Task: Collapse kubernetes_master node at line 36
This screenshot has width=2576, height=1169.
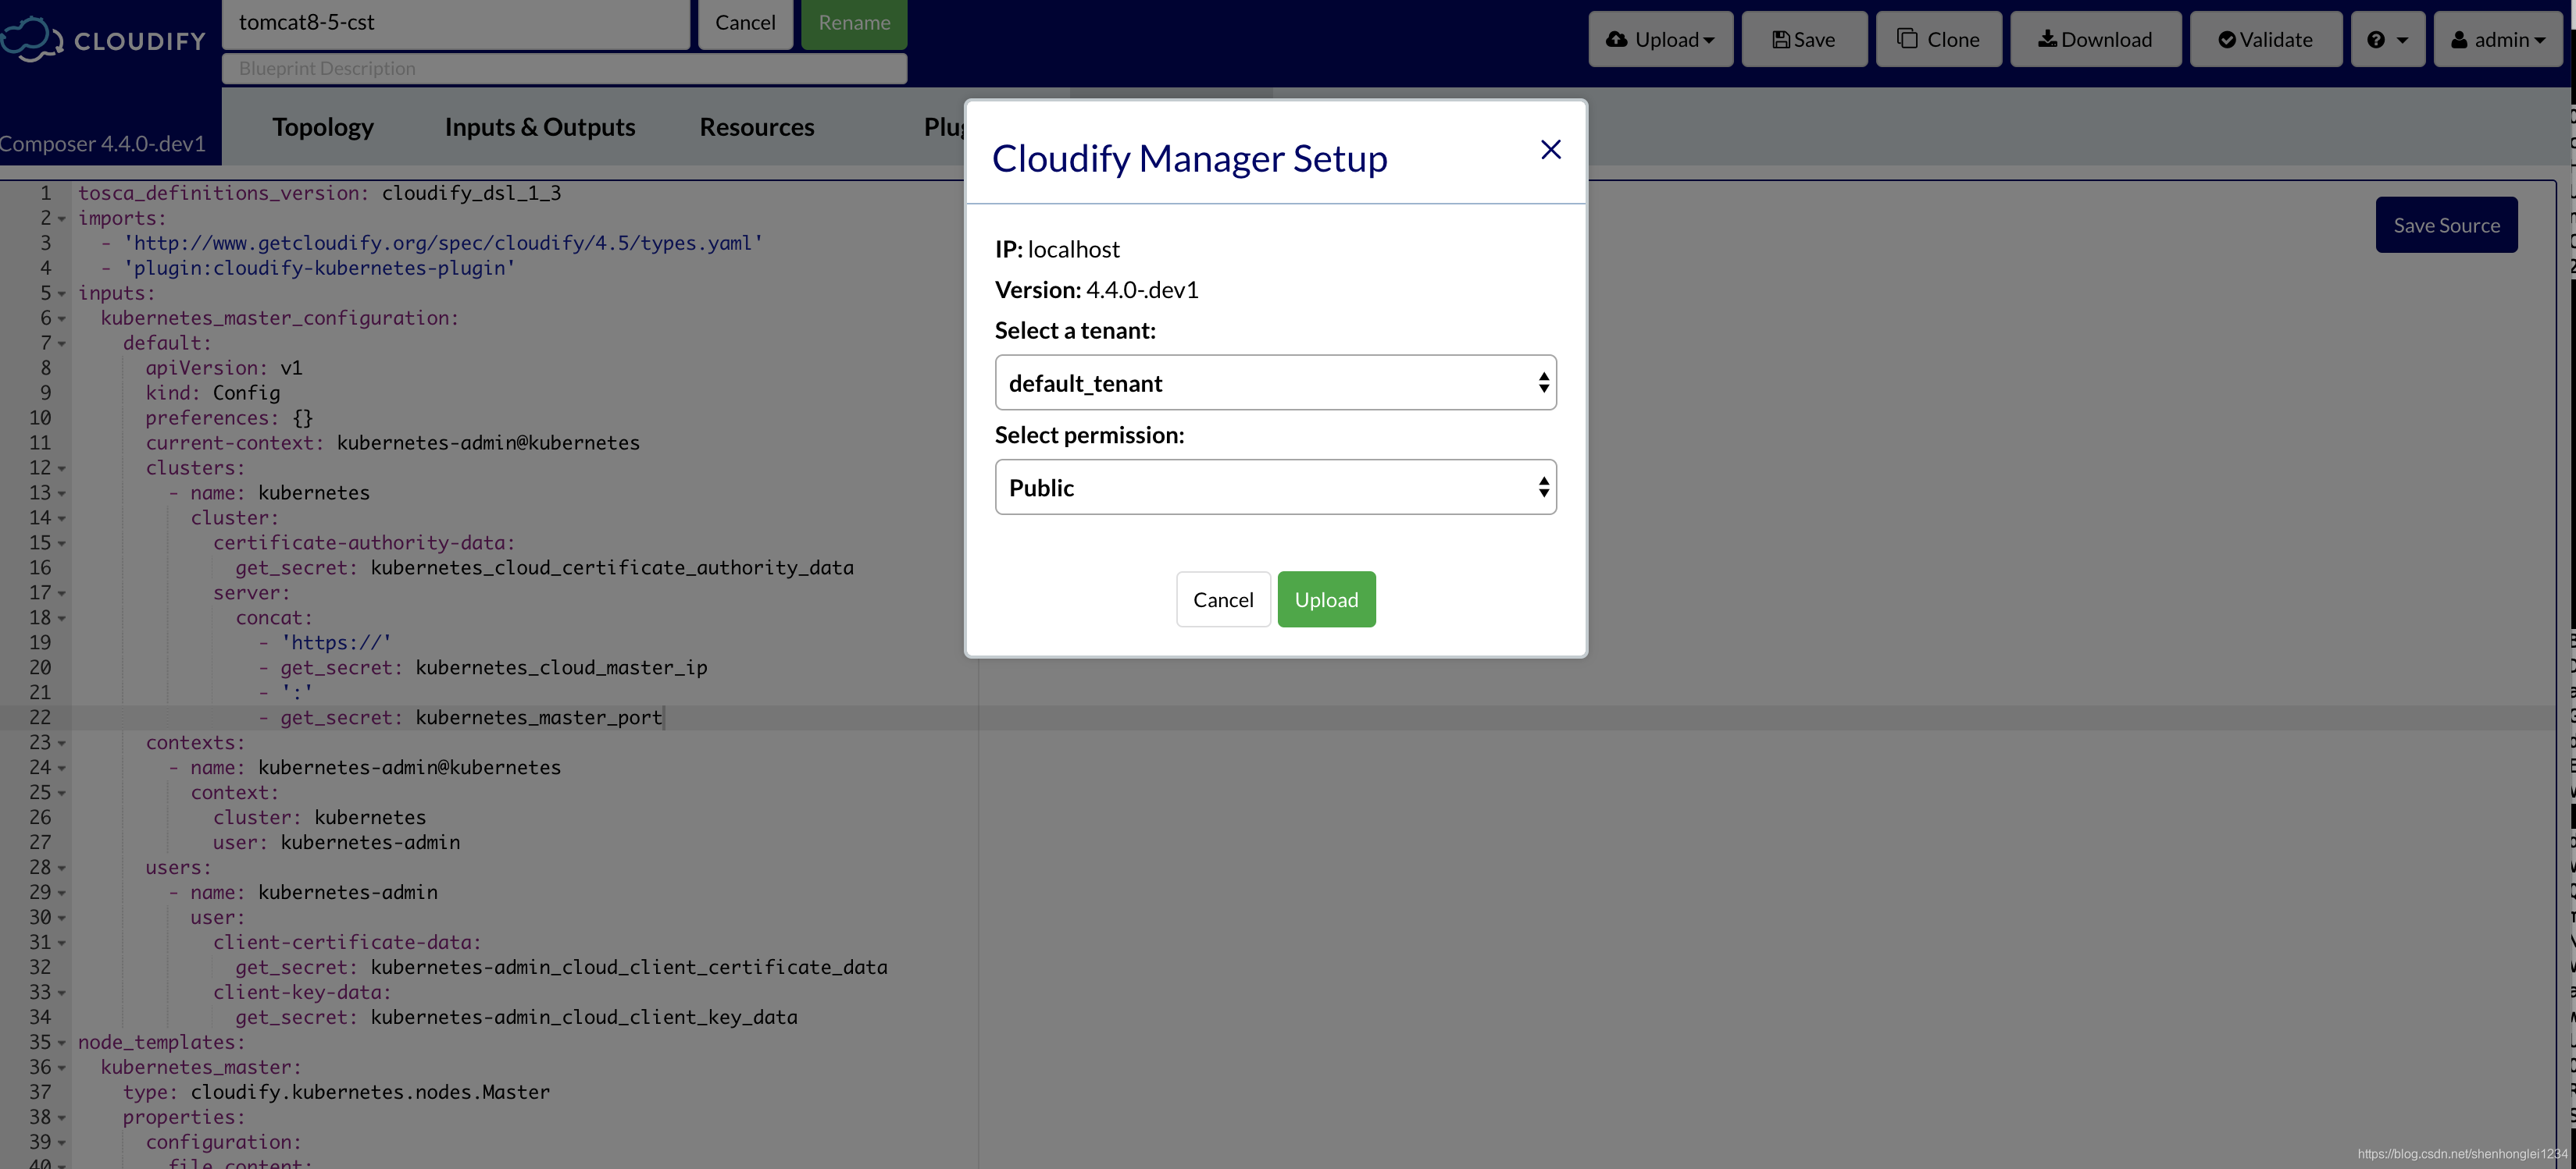Action: click(x=62, y=1068)
